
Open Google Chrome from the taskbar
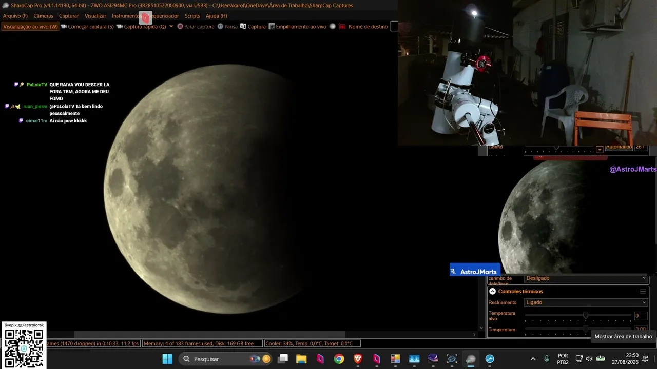tap(339, 359)
